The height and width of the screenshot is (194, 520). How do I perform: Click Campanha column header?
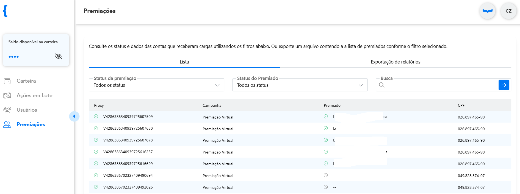coord(212,106)
